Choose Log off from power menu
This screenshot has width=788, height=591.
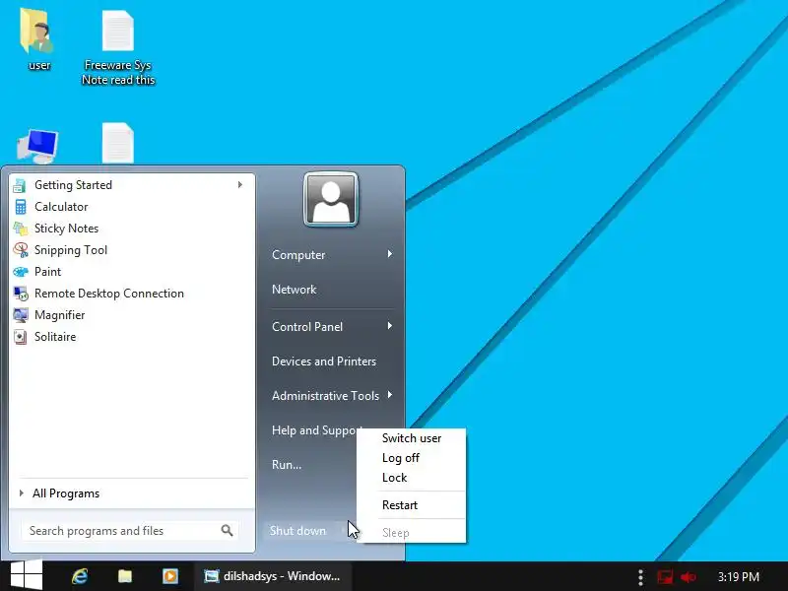point(412,458)
